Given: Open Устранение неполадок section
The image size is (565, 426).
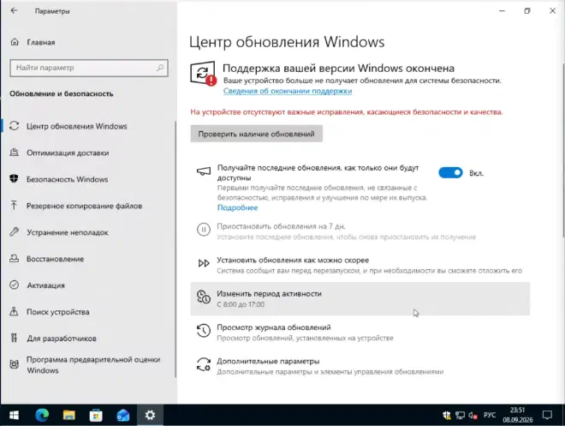Looking at the screenshot, I should (x=67, y=232).
